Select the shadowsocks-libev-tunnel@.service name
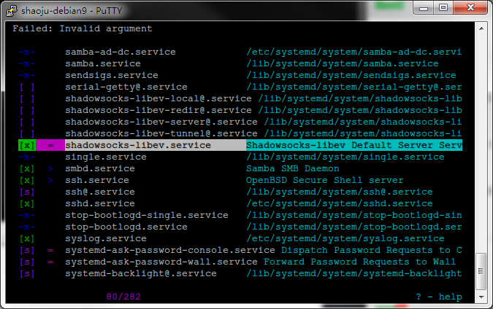The width and height of the screenshot is (493, 309). click(x=161, y=133)
